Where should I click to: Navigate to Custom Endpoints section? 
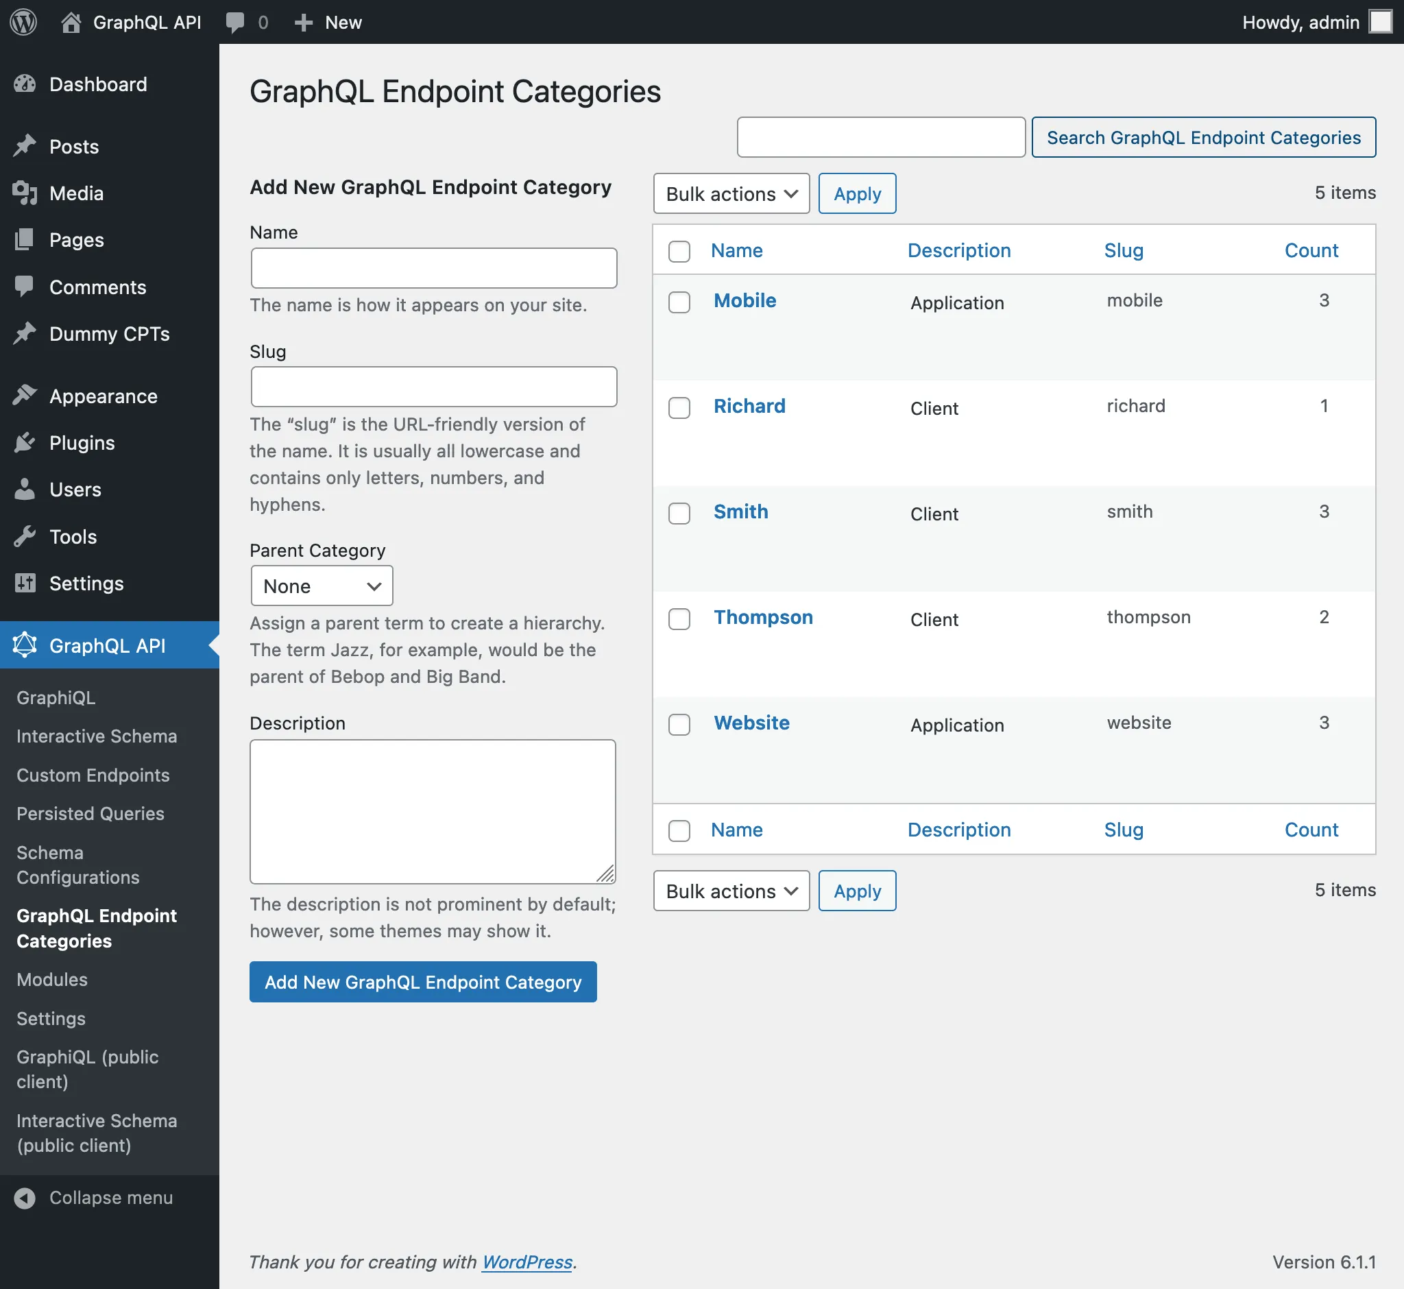pyautogui.click(x=93, y=773)
